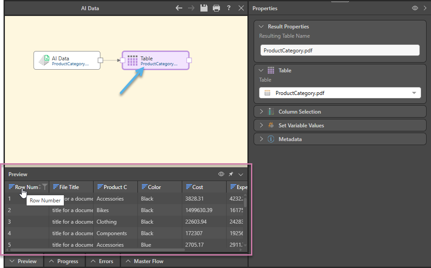This screenshot has width=431, height=268.
Task: Expand the Set Variable Values section
Action: coord(301,126)
